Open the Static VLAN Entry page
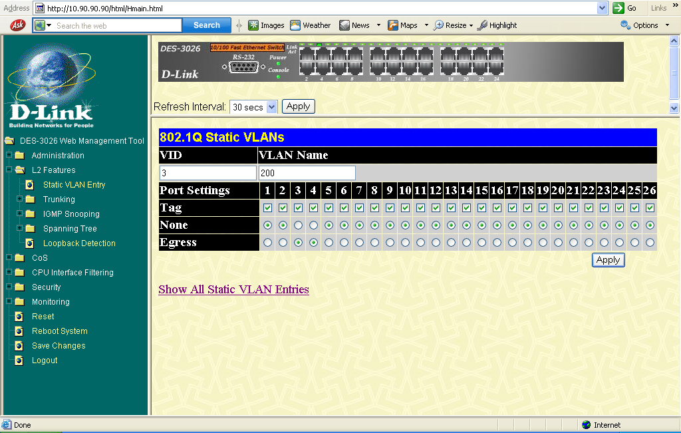Image resolution: width=681 pixels, height=433 pixels. point(74,185)
